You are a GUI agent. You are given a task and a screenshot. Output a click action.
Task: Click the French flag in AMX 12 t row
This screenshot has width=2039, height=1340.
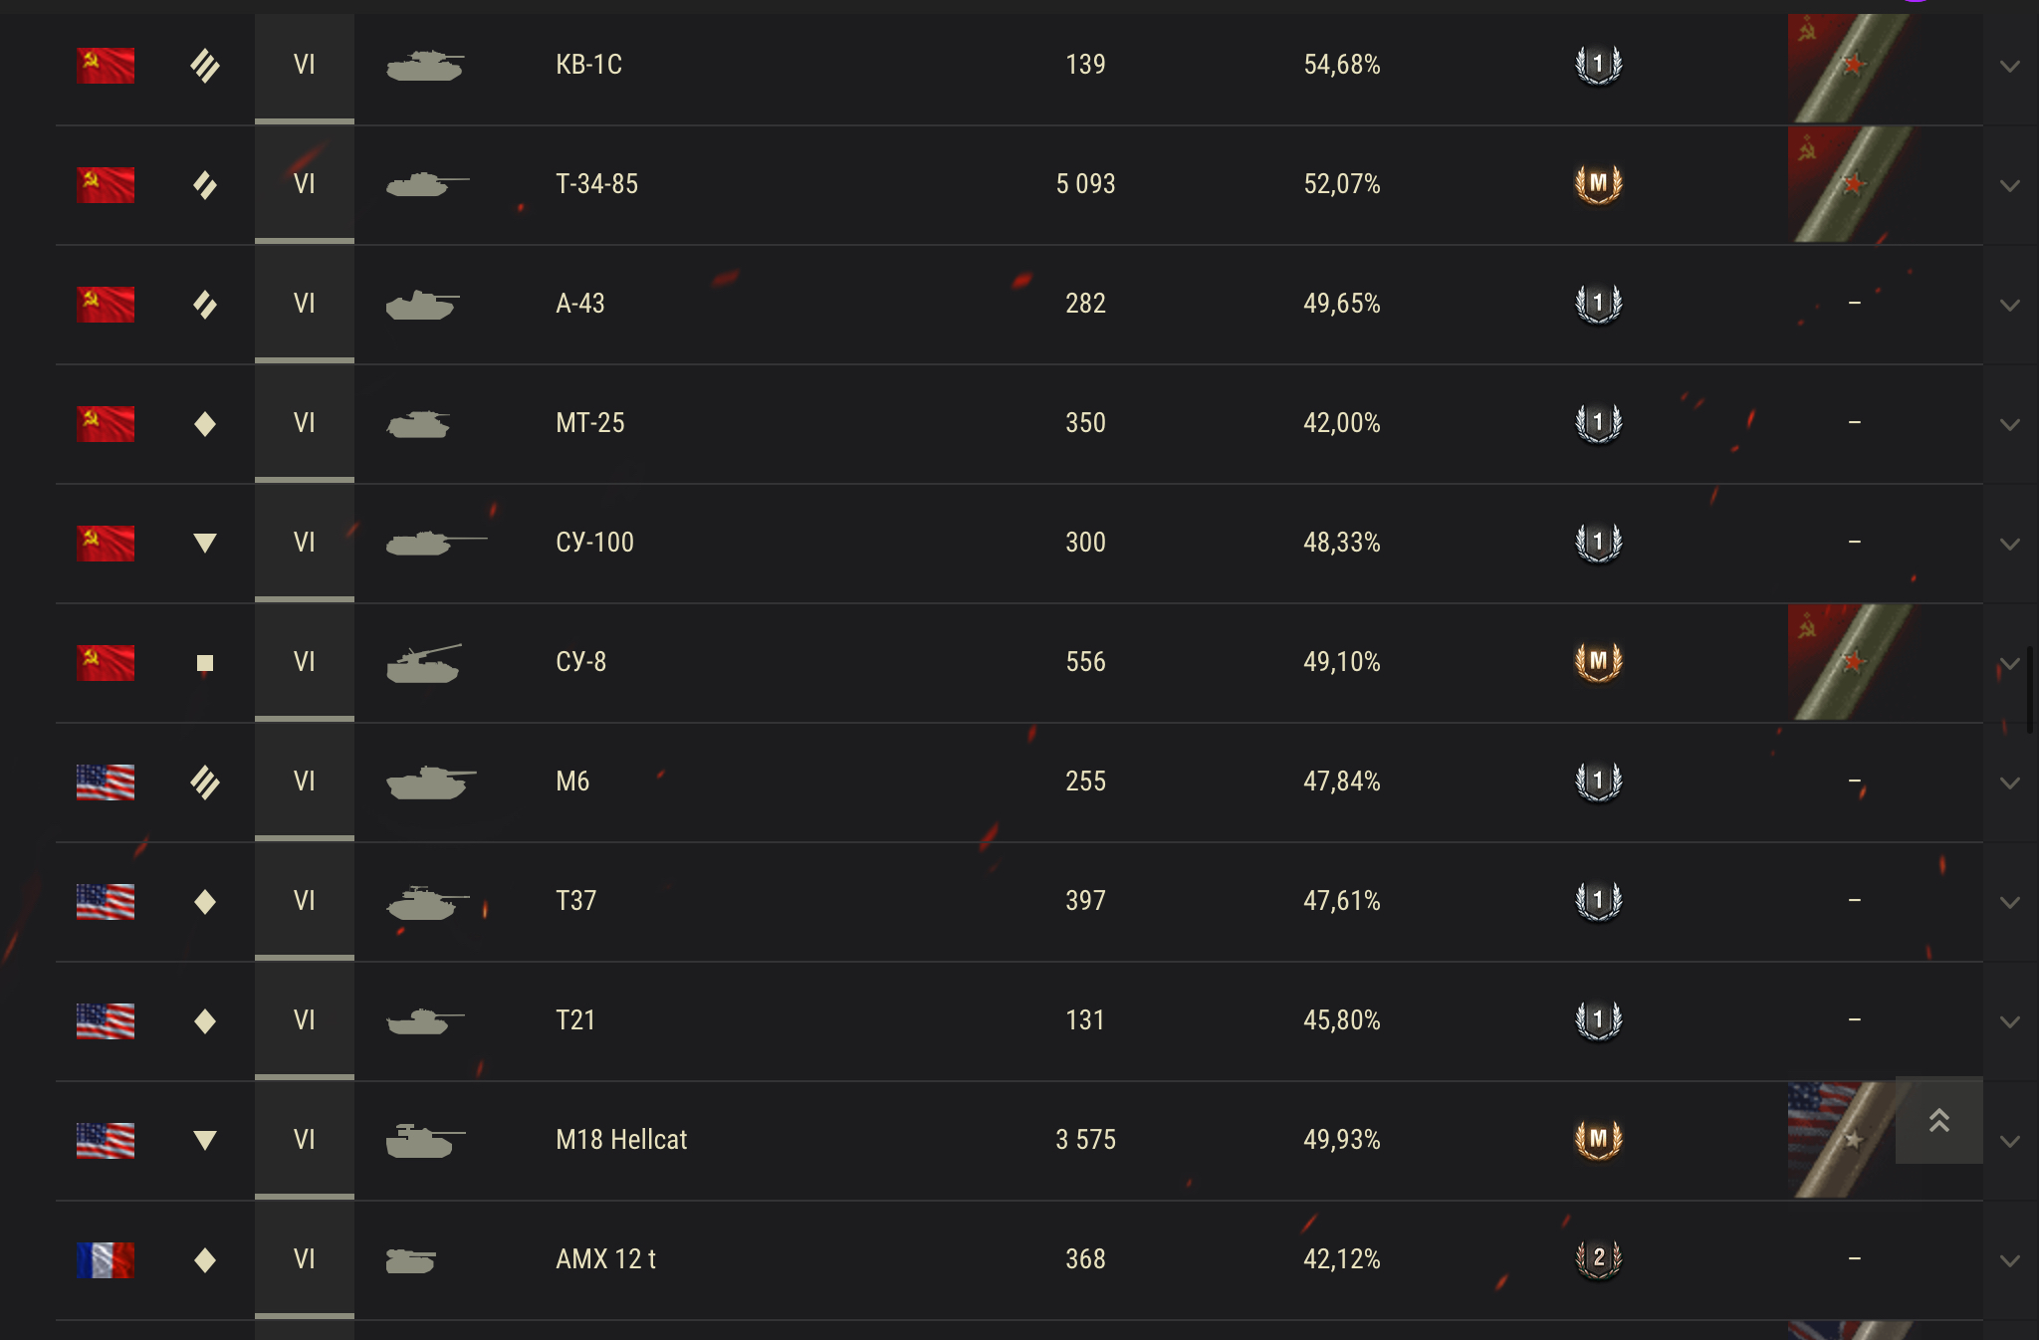106,1260
